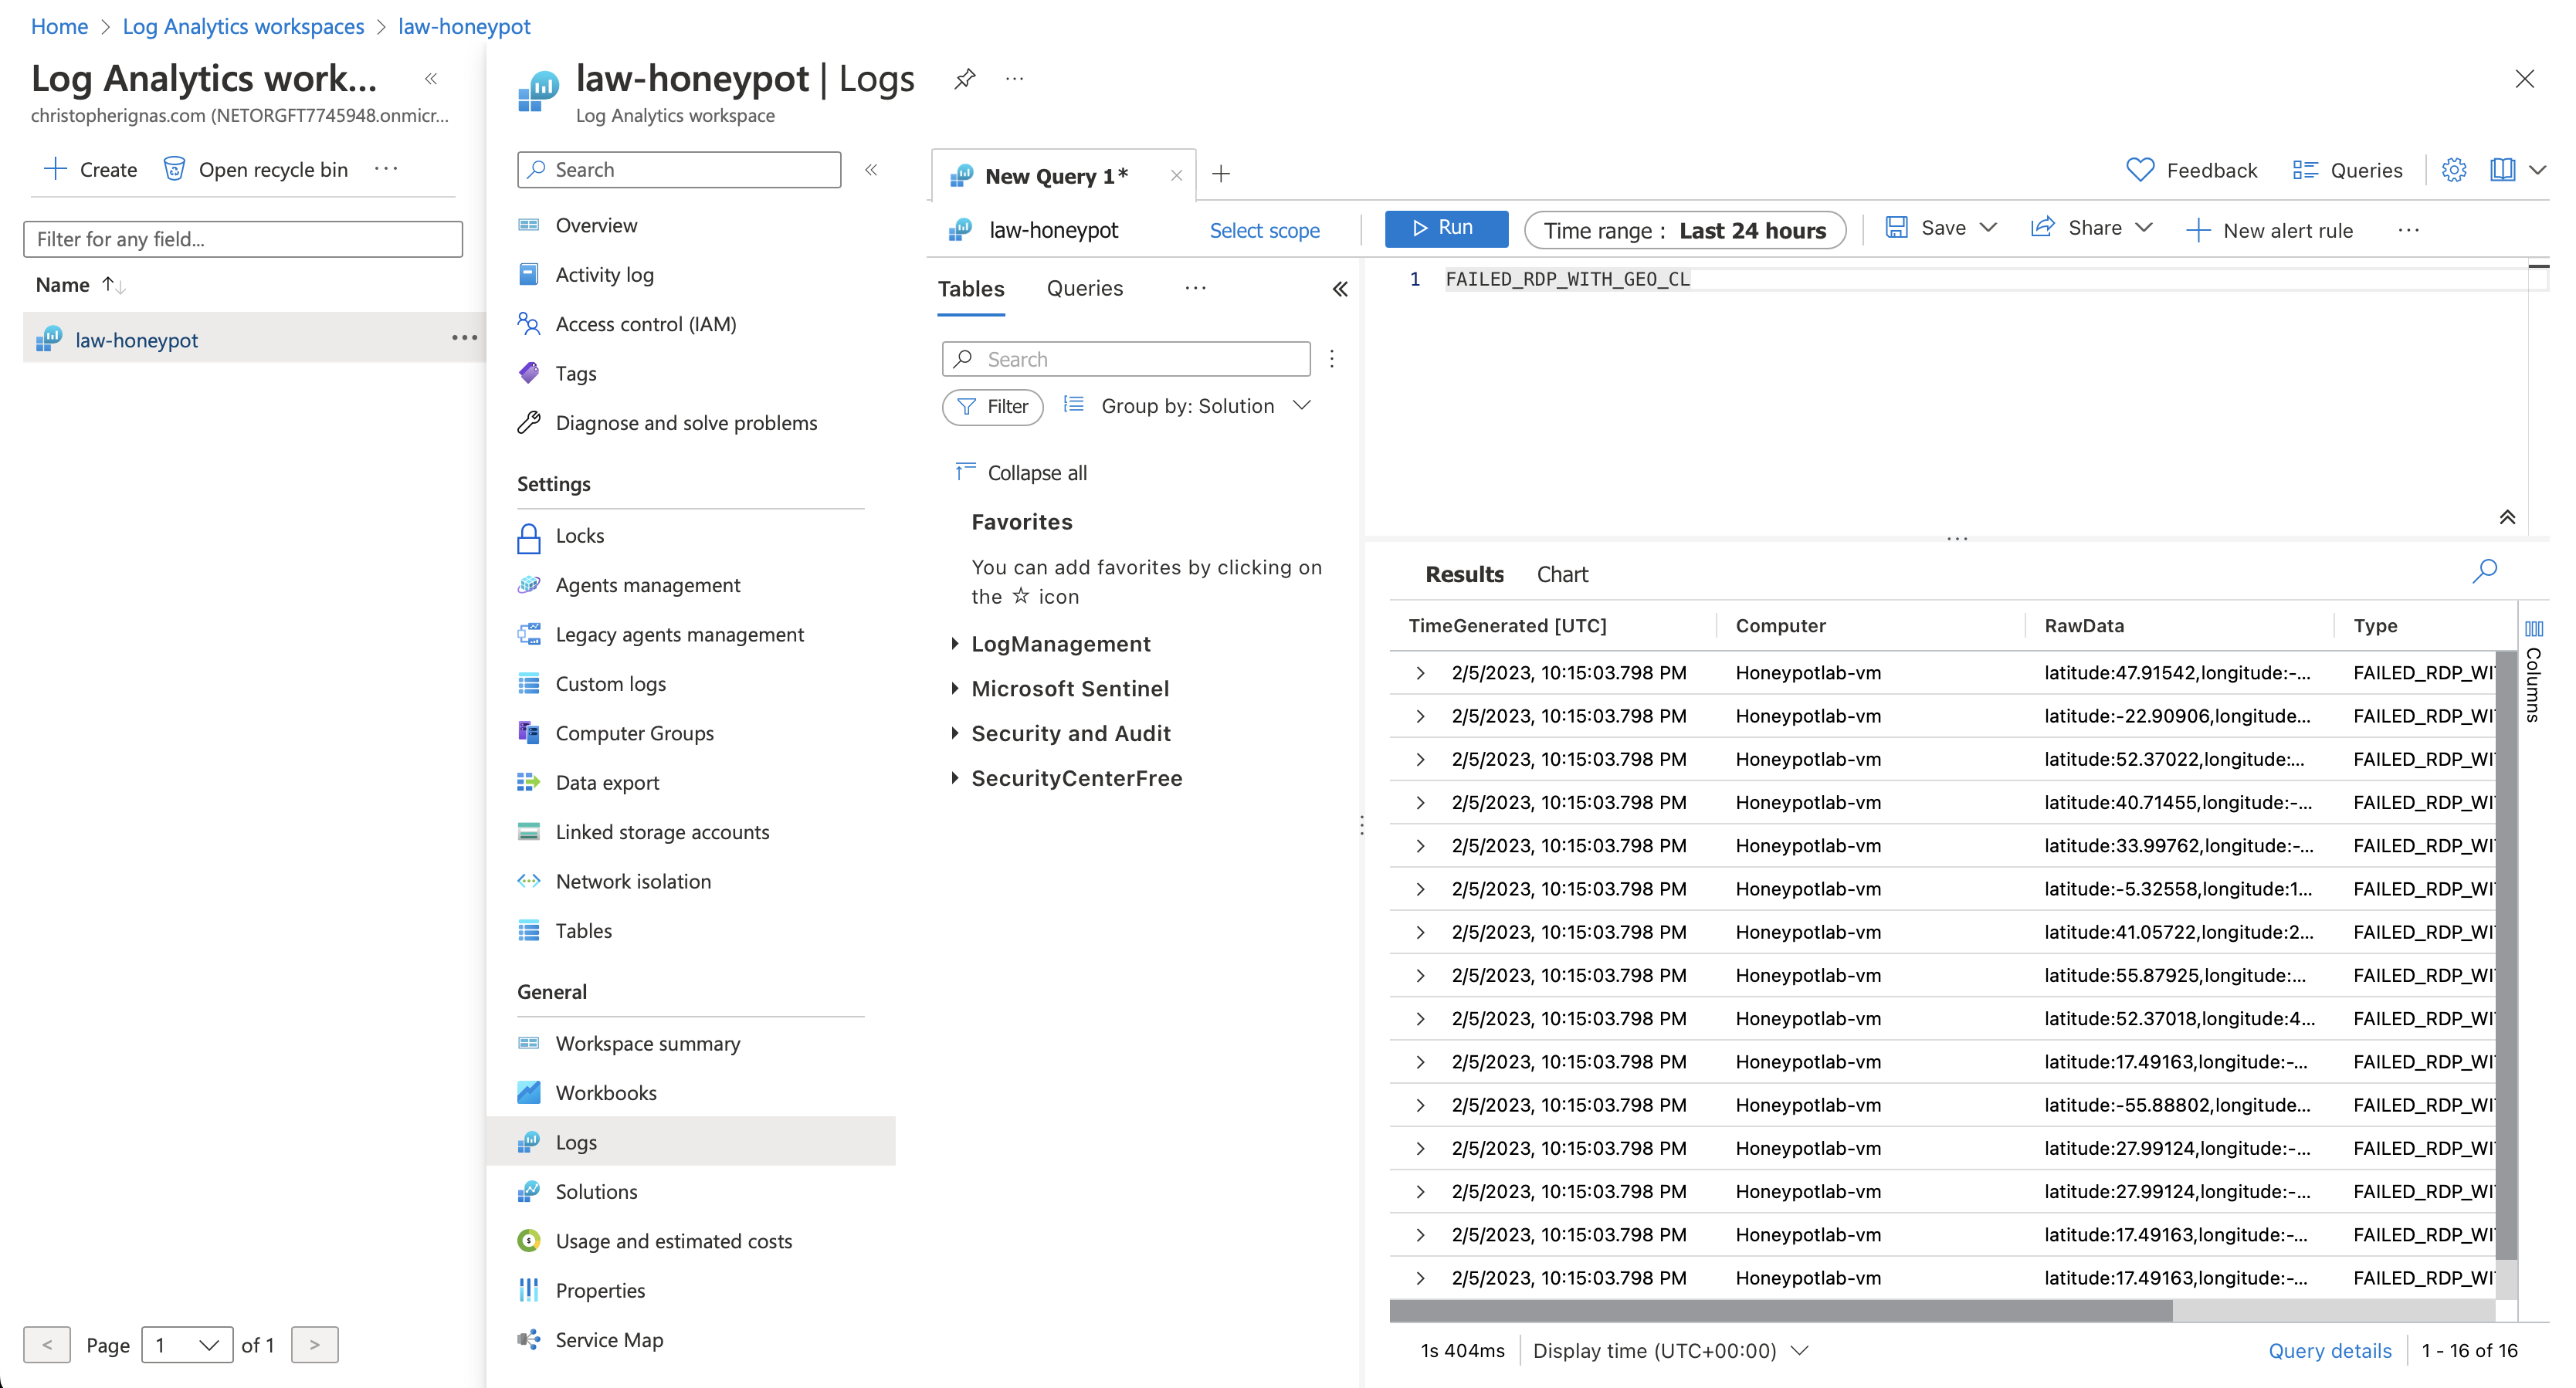Open Tags menu item
The image size is (2576, 1388).
pos(575,374)
